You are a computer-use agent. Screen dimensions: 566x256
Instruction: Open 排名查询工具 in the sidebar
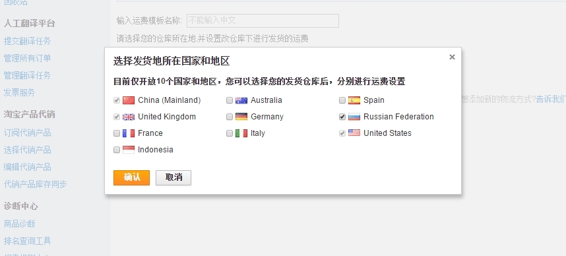pos(28,241)
